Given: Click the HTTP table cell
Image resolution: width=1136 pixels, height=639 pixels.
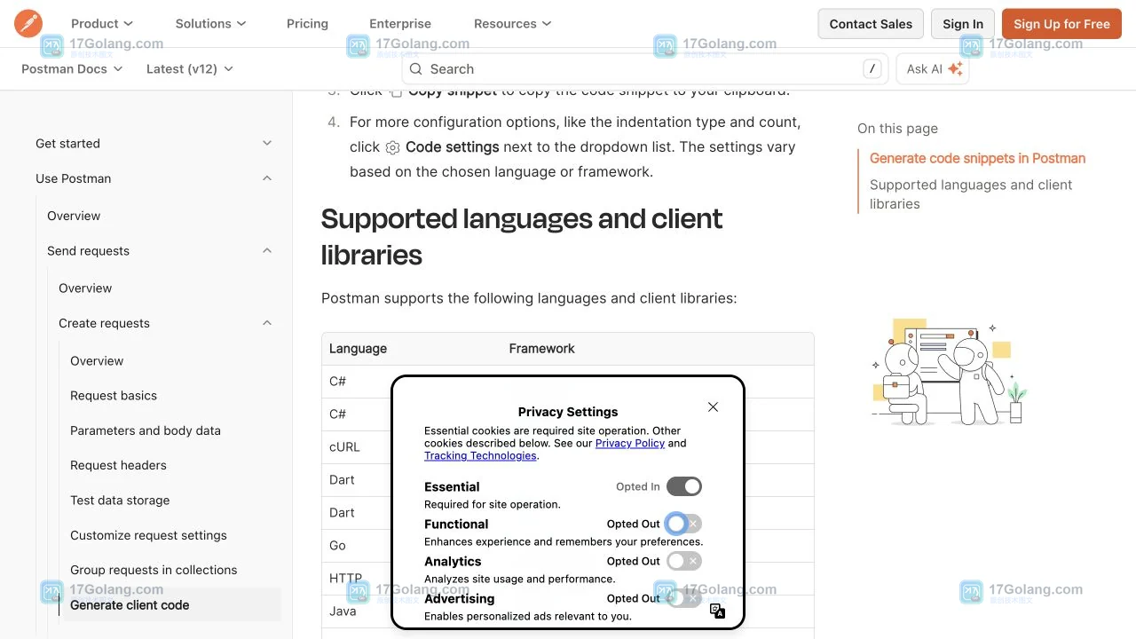Looking at the screenshot, I should pyautogui.click(x=346, y=579).
